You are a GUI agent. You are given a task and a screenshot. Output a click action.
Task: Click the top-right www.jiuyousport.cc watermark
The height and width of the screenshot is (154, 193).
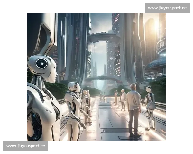click(167, 8)
